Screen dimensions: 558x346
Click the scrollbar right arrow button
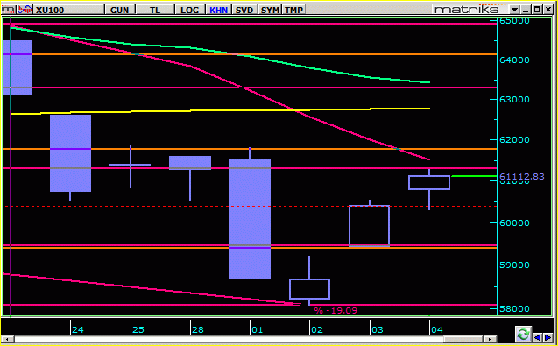point(491,340)
